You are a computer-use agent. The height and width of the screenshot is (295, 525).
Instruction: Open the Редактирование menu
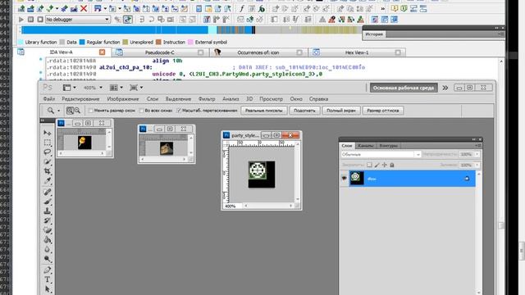point(80,99)
